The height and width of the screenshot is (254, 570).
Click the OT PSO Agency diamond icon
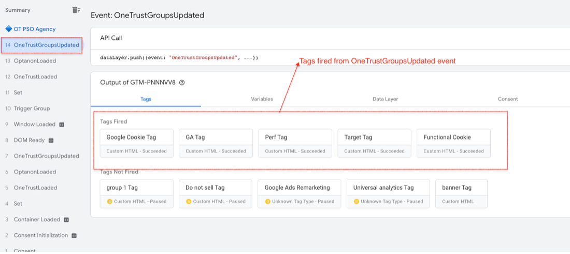(x=8, y=29)
